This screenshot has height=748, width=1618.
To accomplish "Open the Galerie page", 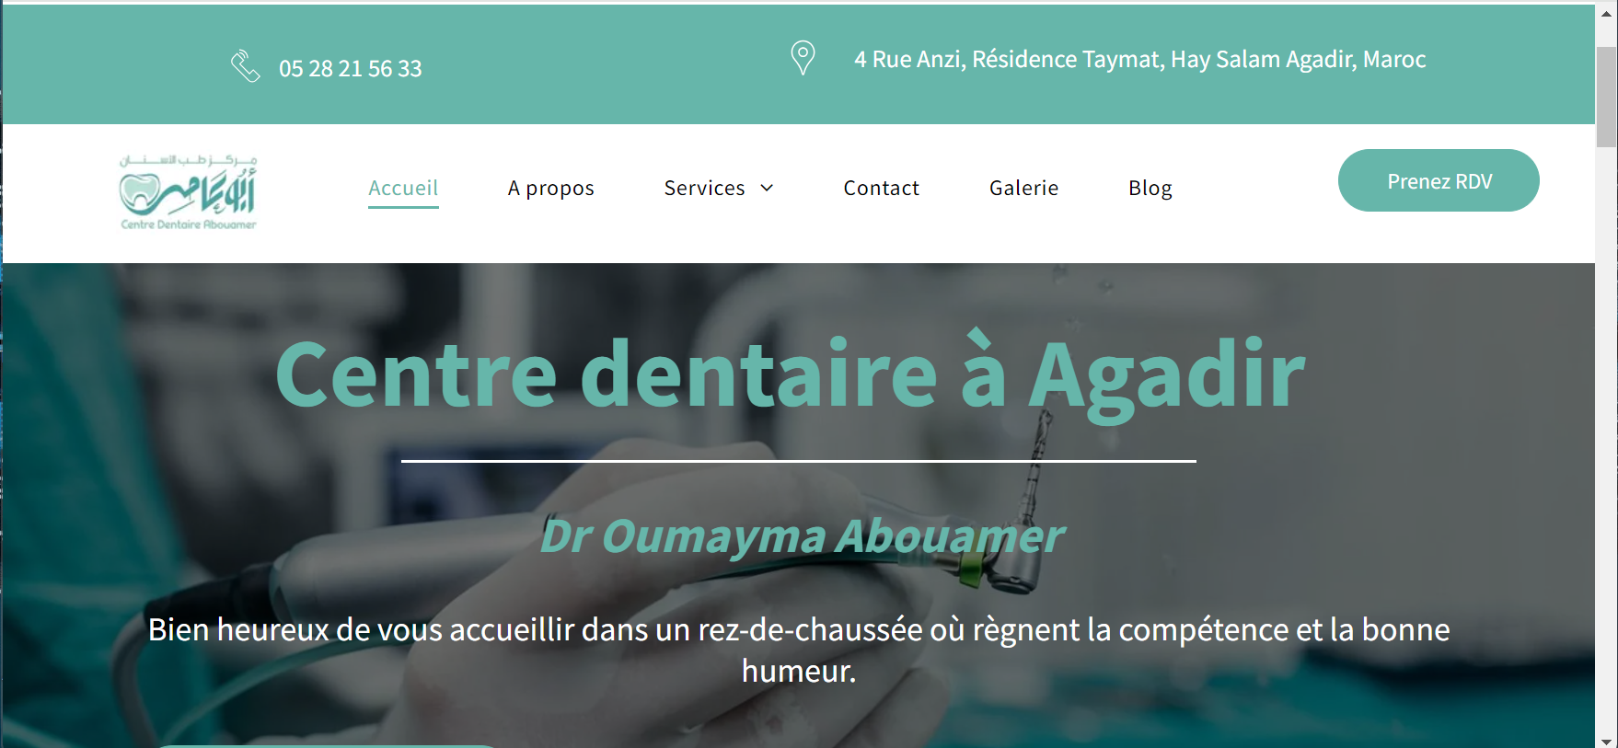I will (1023, 188).
